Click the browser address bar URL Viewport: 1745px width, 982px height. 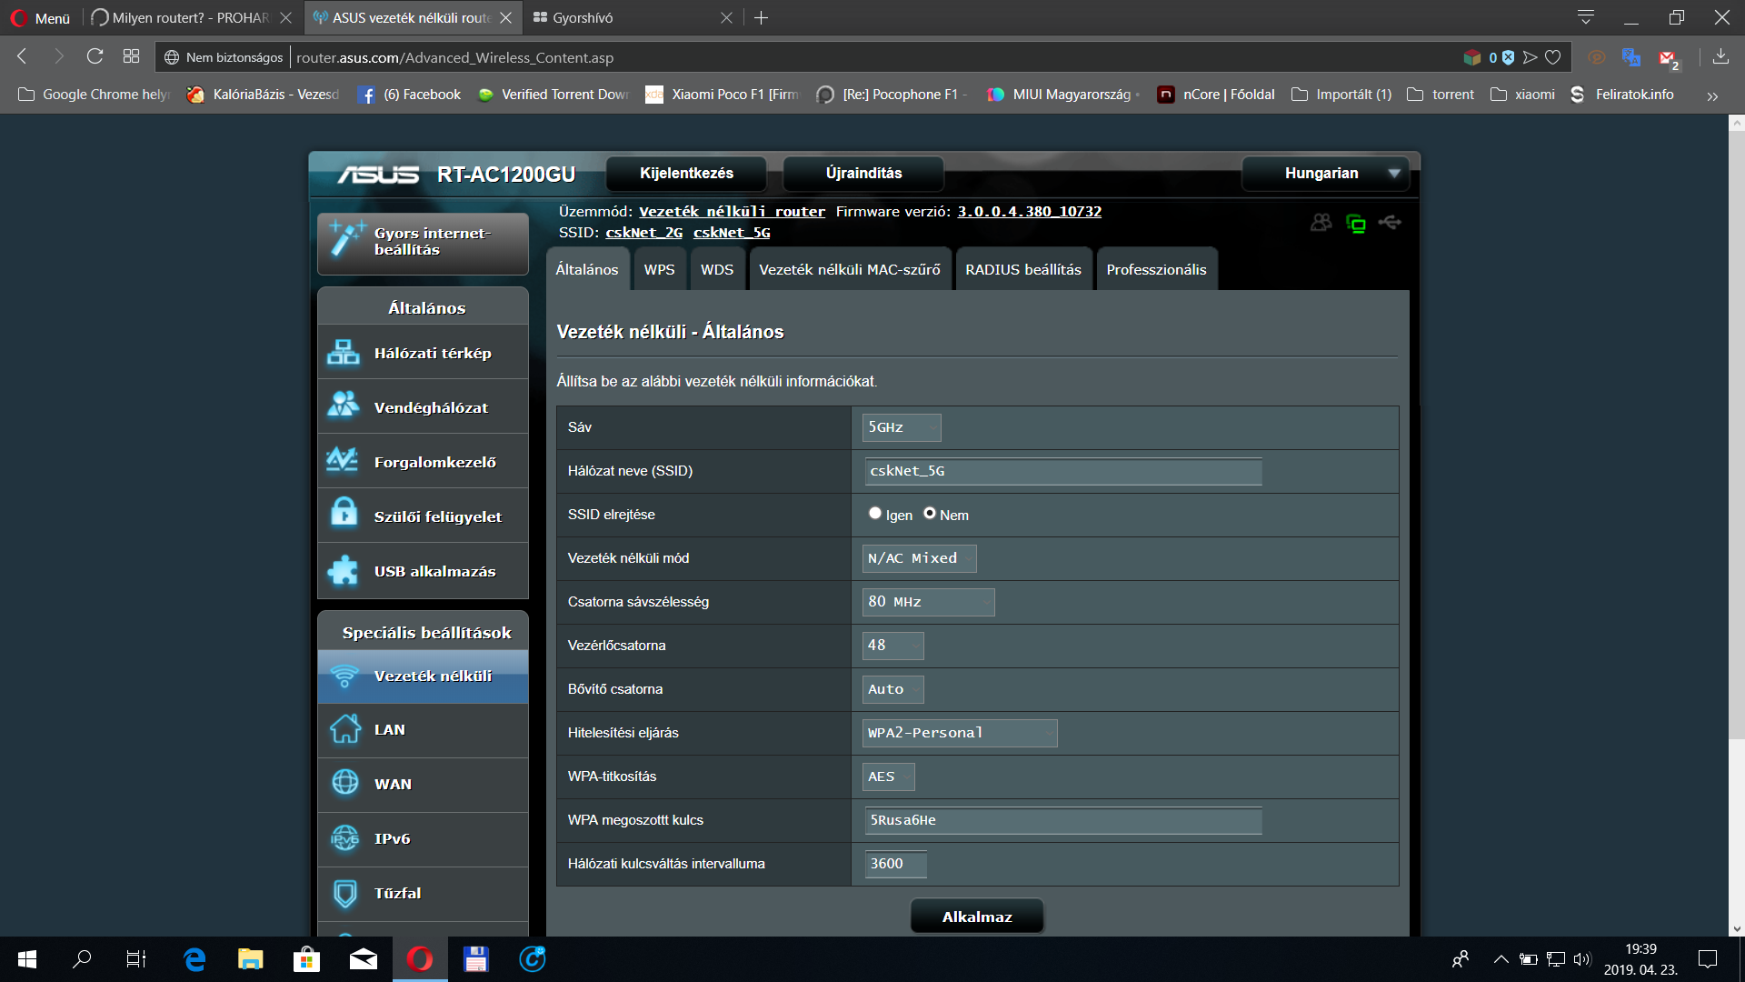(x=454, y=57)
